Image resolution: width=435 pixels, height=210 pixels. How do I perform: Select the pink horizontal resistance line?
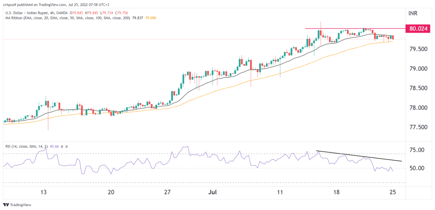pos(355,28)
